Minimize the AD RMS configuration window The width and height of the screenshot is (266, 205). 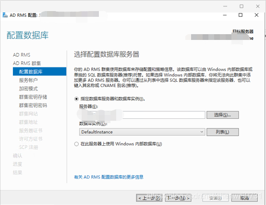[x=225, y=15]
